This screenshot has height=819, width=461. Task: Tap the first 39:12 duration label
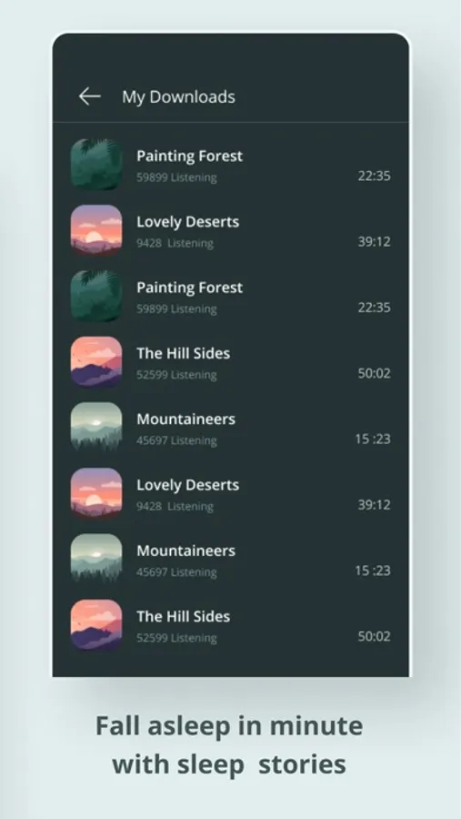pyautogui.click(x=374, y=242)
